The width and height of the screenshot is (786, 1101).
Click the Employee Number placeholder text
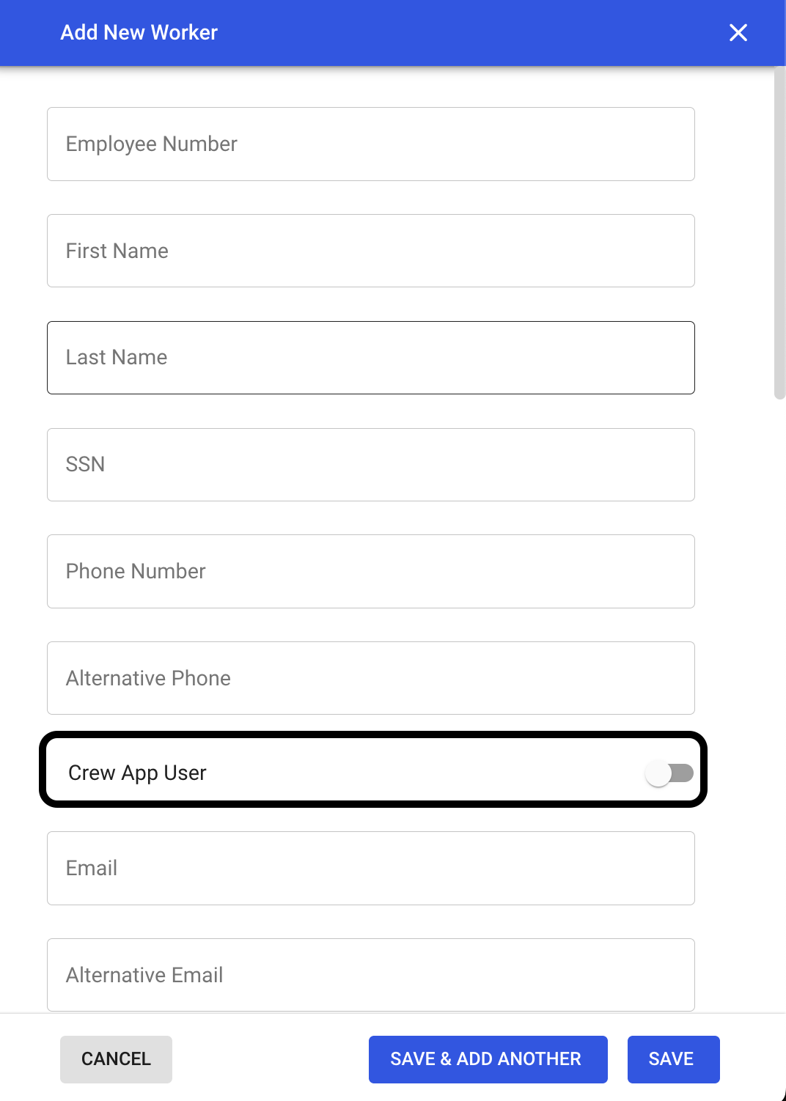point(152,144)
